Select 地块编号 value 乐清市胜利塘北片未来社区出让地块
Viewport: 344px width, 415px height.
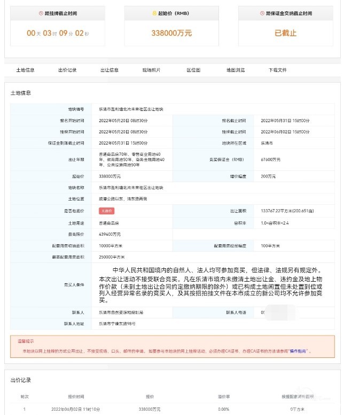click(x=131, y=109)
